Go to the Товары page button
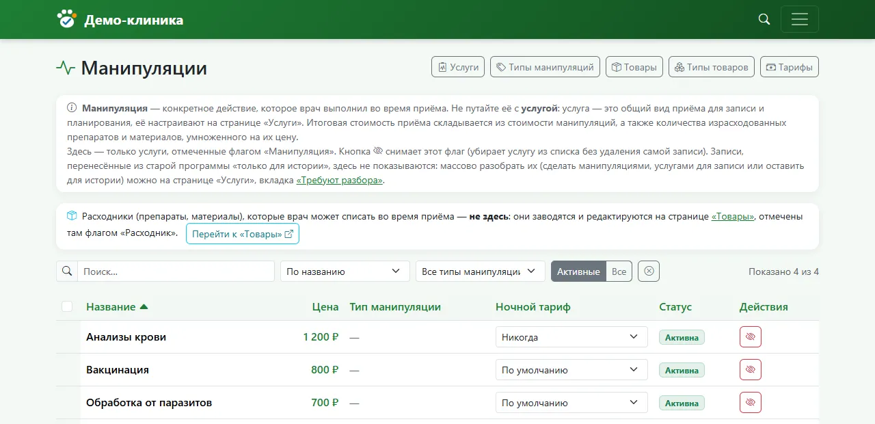This screenshot has height=424, width=875. (x=634, y=67)
